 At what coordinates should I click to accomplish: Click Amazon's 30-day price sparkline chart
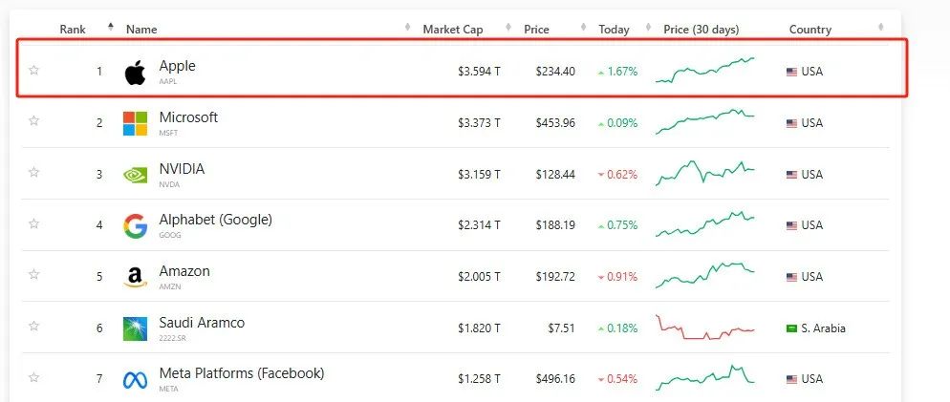pos(705,274)
